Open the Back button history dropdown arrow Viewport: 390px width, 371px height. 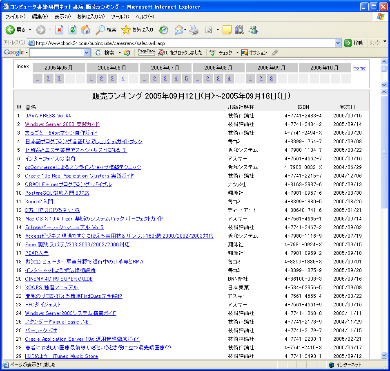click(30, 30)
